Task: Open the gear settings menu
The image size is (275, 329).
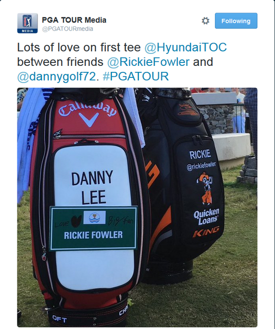Action: 205,21
